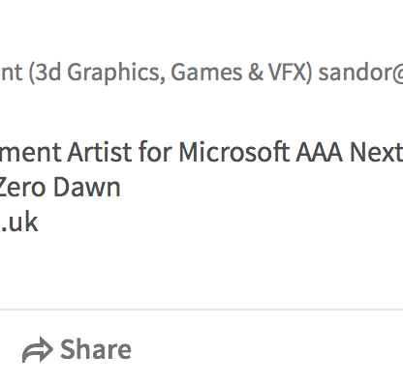Click the partial word ment before Artist
Screen dimensions: 403x385
click(x=30, y=152)
